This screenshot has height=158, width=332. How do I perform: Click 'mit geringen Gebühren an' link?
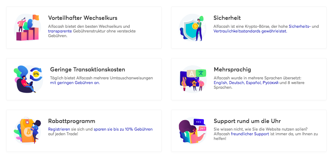tap(75, 83)
